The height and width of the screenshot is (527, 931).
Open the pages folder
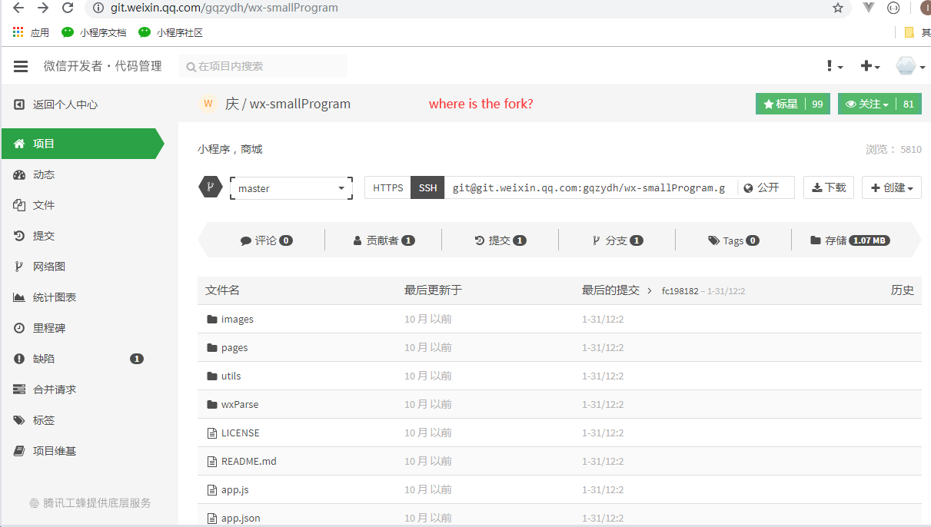[x=234, y=348]
